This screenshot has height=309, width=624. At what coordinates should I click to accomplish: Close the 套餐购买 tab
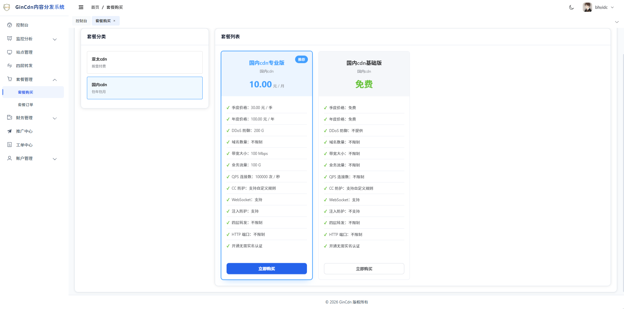(x=114, y=21)
